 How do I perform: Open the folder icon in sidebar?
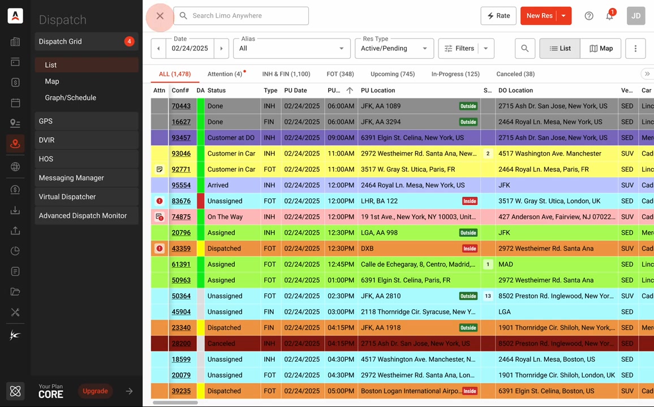click(x=15, y=292)
